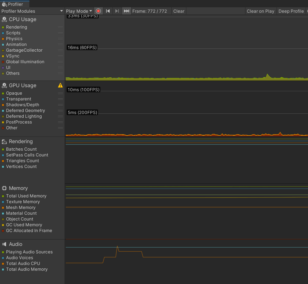Toggle VSync category in CPU chart
308x284 pixels.
(x=13, y=56)
